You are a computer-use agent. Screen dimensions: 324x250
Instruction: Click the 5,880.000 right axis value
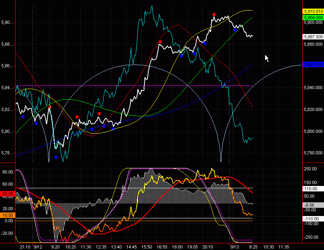click(x=313, y=44)
